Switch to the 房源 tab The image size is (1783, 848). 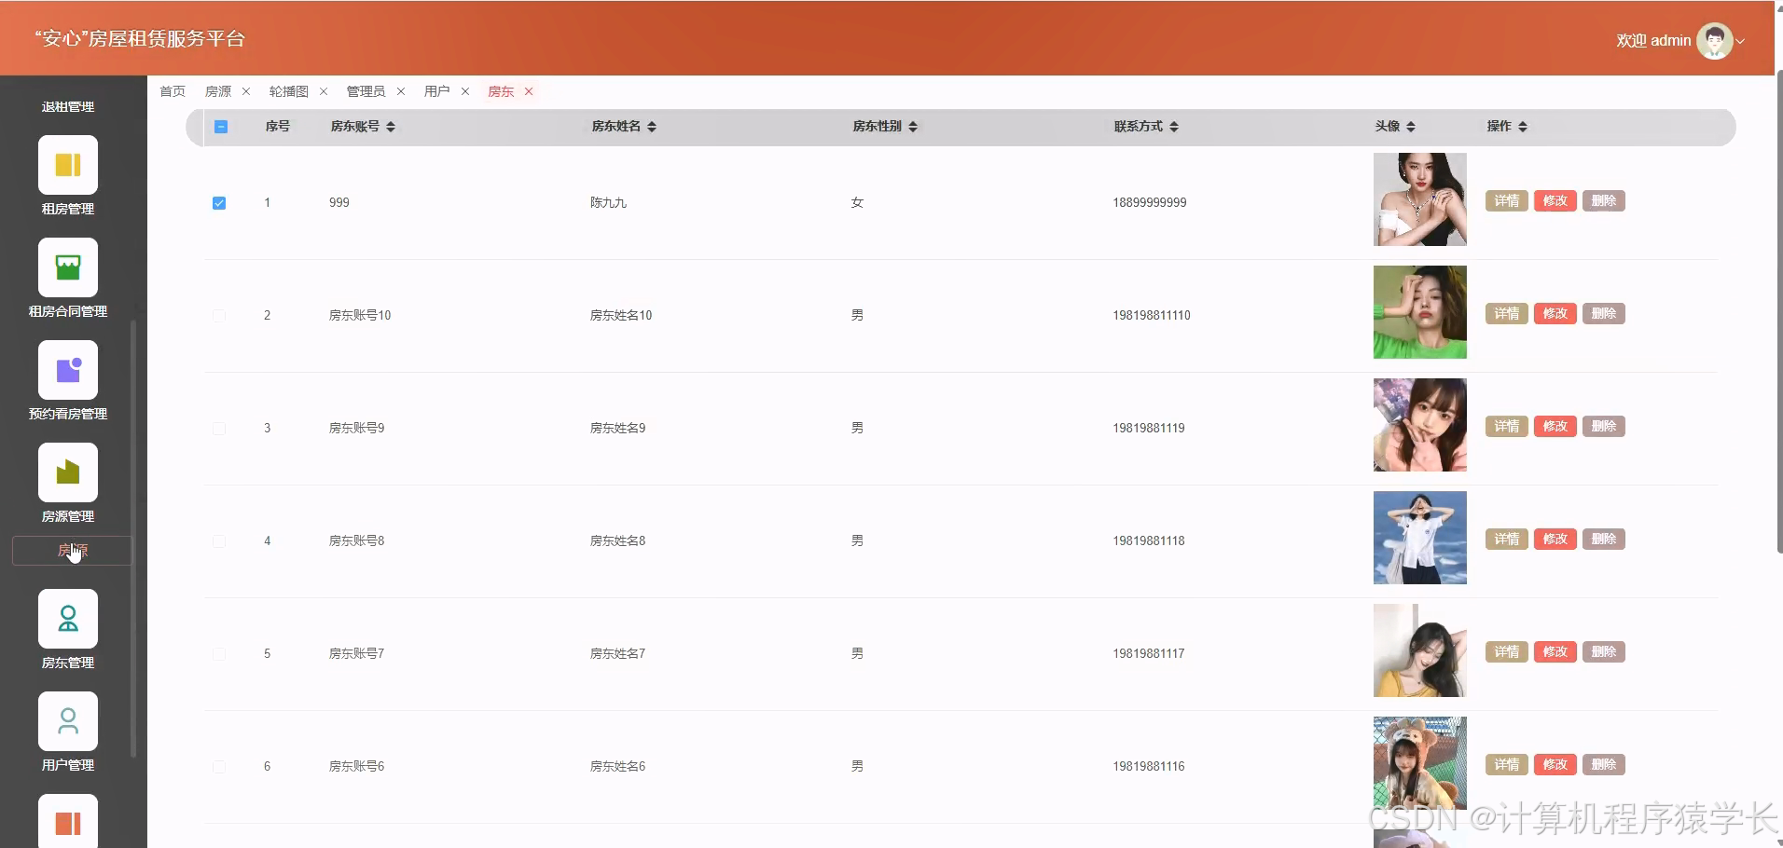point(218,91)
